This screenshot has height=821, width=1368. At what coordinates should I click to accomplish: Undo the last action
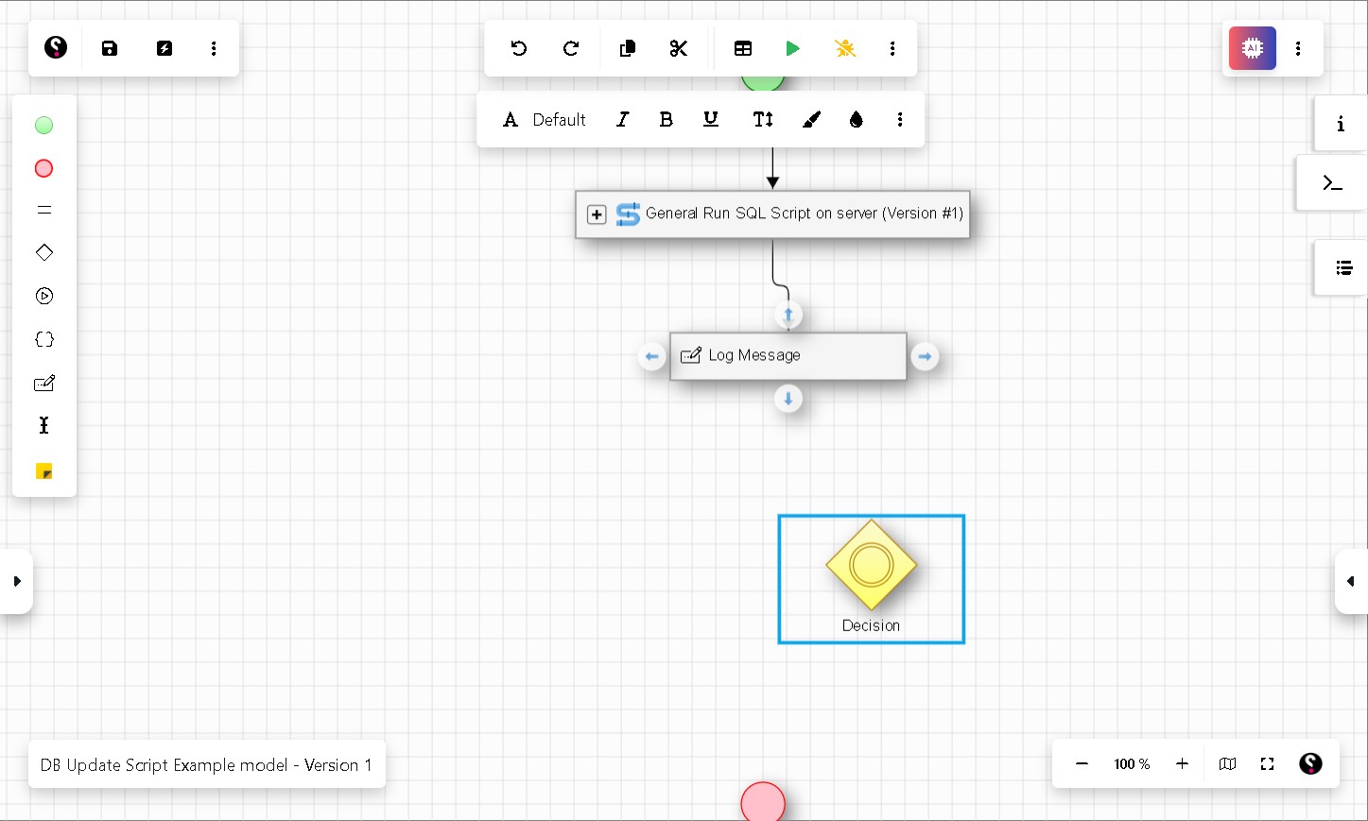click(x=519, y=48)
